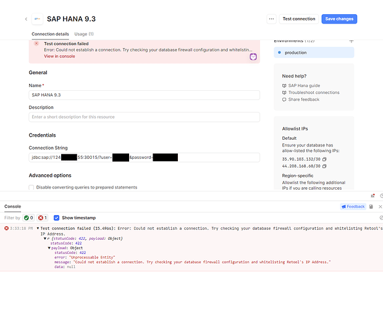Click the book icon beside SAP Hana guide
383x309 pixels.
tap(284, 86)
